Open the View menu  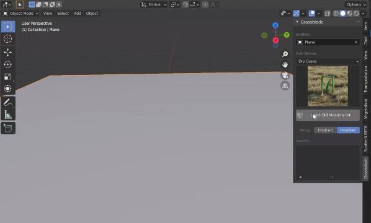click(x=48, y=14)
